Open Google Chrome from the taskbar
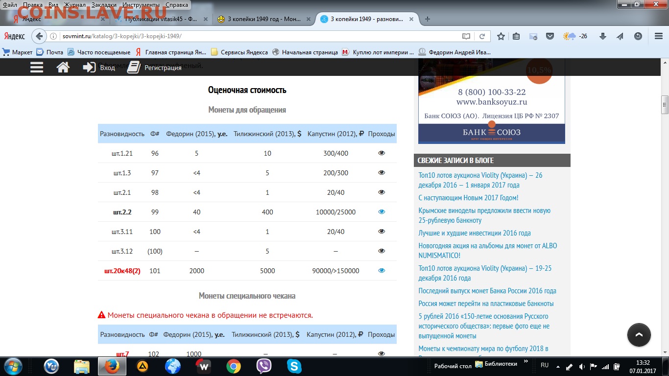669x376 pixels. pos(234,366)
